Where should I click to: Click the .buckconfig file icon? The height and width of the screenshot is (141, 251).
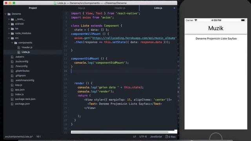pyautogui.click(x=12, y=61)
